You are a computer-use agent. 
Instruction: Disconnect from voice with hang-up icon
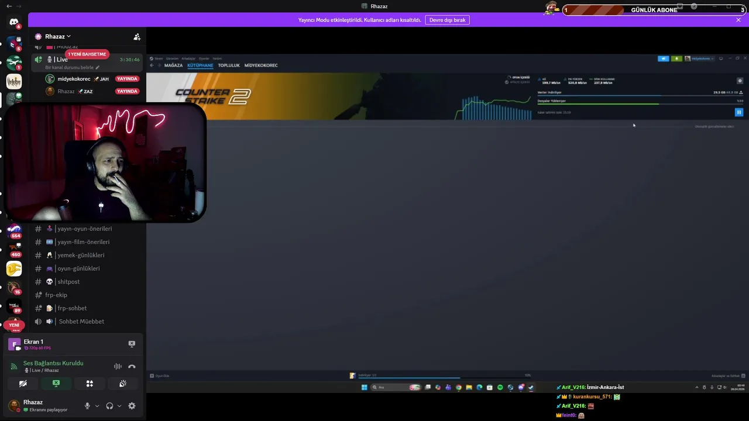click(132, 367)
